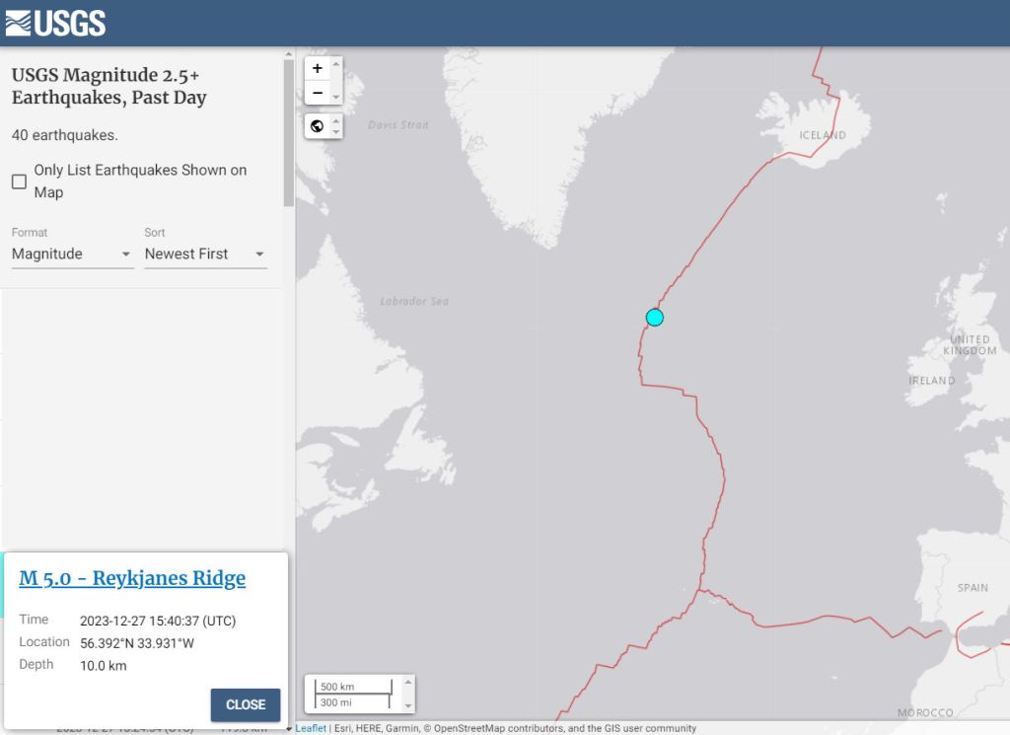
Task: Click the USGS Magnitude 2.5+ Earthquakes heading
Action: click(x=108, y=86)
